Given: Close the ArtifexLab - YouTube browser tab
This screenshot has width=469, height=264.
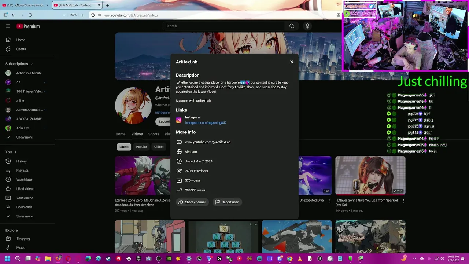Looking at the screenshot, I should pyautogui.click(x=99, y=5).
